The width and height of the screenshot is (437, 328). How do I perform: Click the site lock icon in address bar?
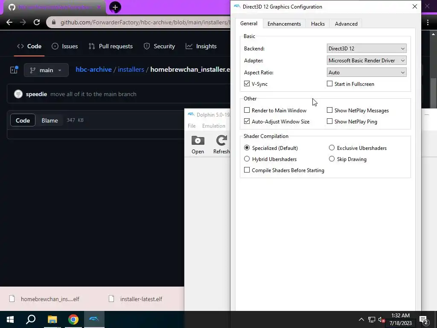coord(54,22)
